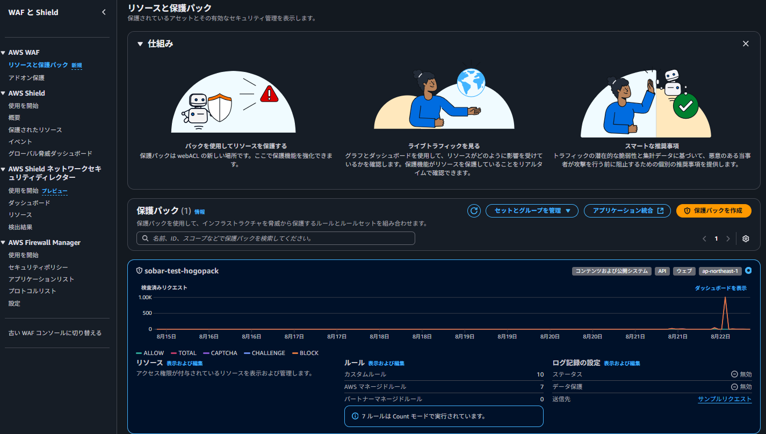The width and height of the screenshot is (766, 434).
Task: Click the search magnifier in the pack search box
Action: (x=145, y=238)
